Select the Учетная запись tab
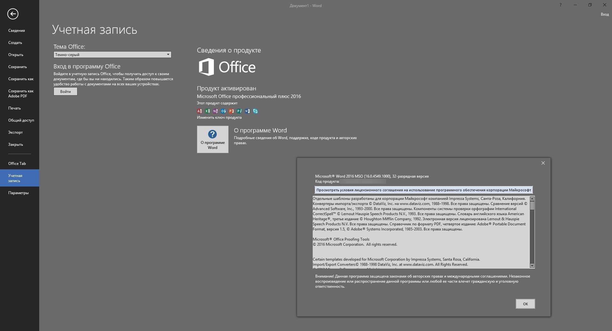 19,178
